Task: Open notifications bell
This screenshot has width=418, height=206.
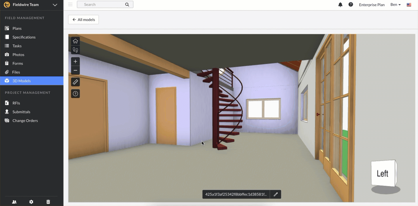Action: [340, 5]
